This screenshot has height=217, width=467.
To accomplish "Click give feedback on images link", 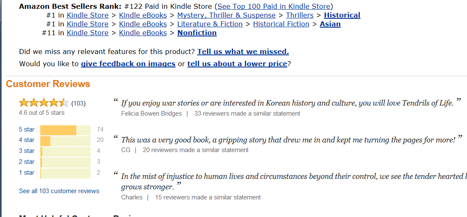I will (128, 64).
